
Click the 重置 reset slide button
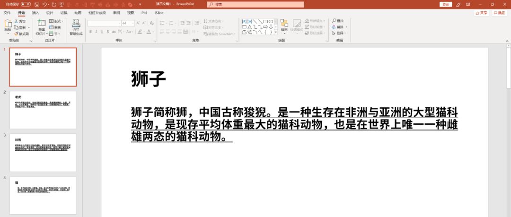point(55,27)
